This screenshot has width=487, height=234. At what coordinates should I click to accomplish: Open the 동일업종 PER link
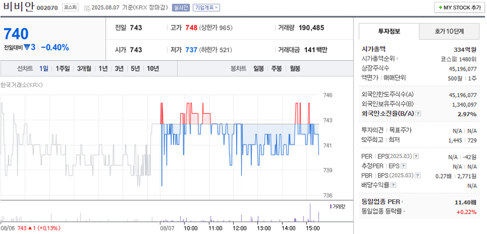pos(382,202)
